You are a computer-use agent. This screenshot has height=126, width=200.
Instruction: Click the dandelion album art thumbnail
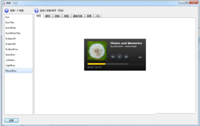pos(97,51)
